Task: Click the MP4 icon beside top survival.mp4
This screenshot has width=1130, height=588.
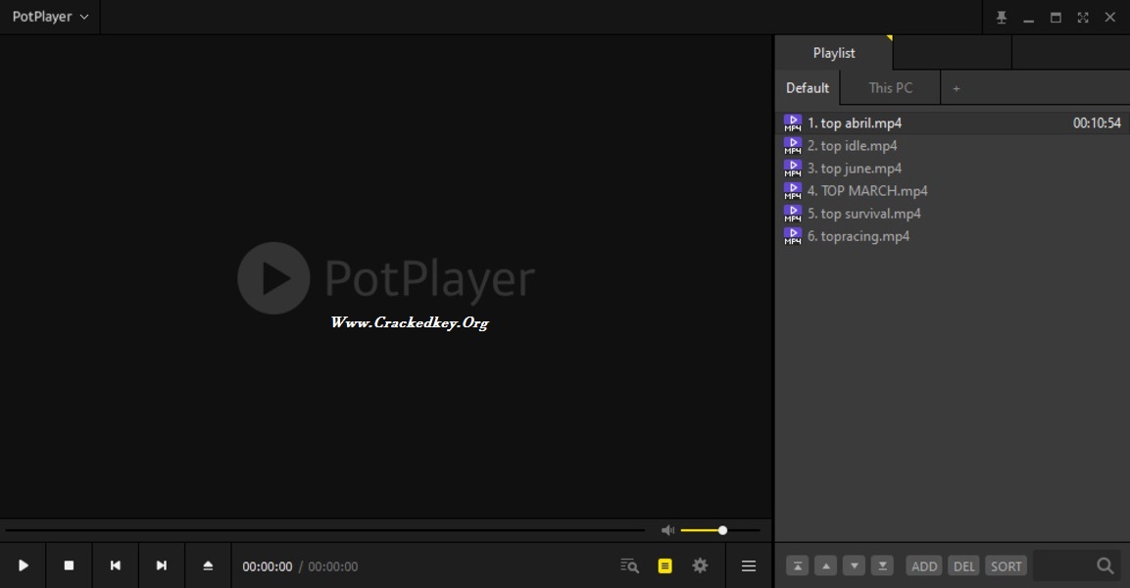Action: (x=793, y=214)
